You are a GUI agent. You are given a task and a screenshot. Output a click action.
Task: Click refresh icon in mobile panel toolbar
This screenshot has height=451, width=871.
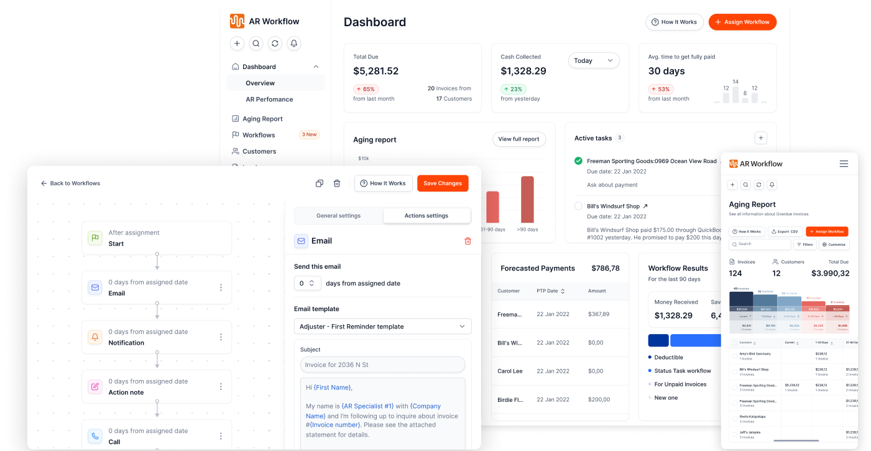758,185
